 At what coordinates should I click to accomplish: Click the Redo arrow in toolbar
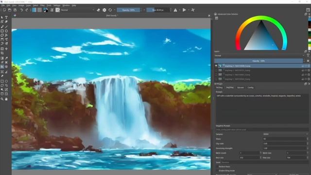click(27, 10)
